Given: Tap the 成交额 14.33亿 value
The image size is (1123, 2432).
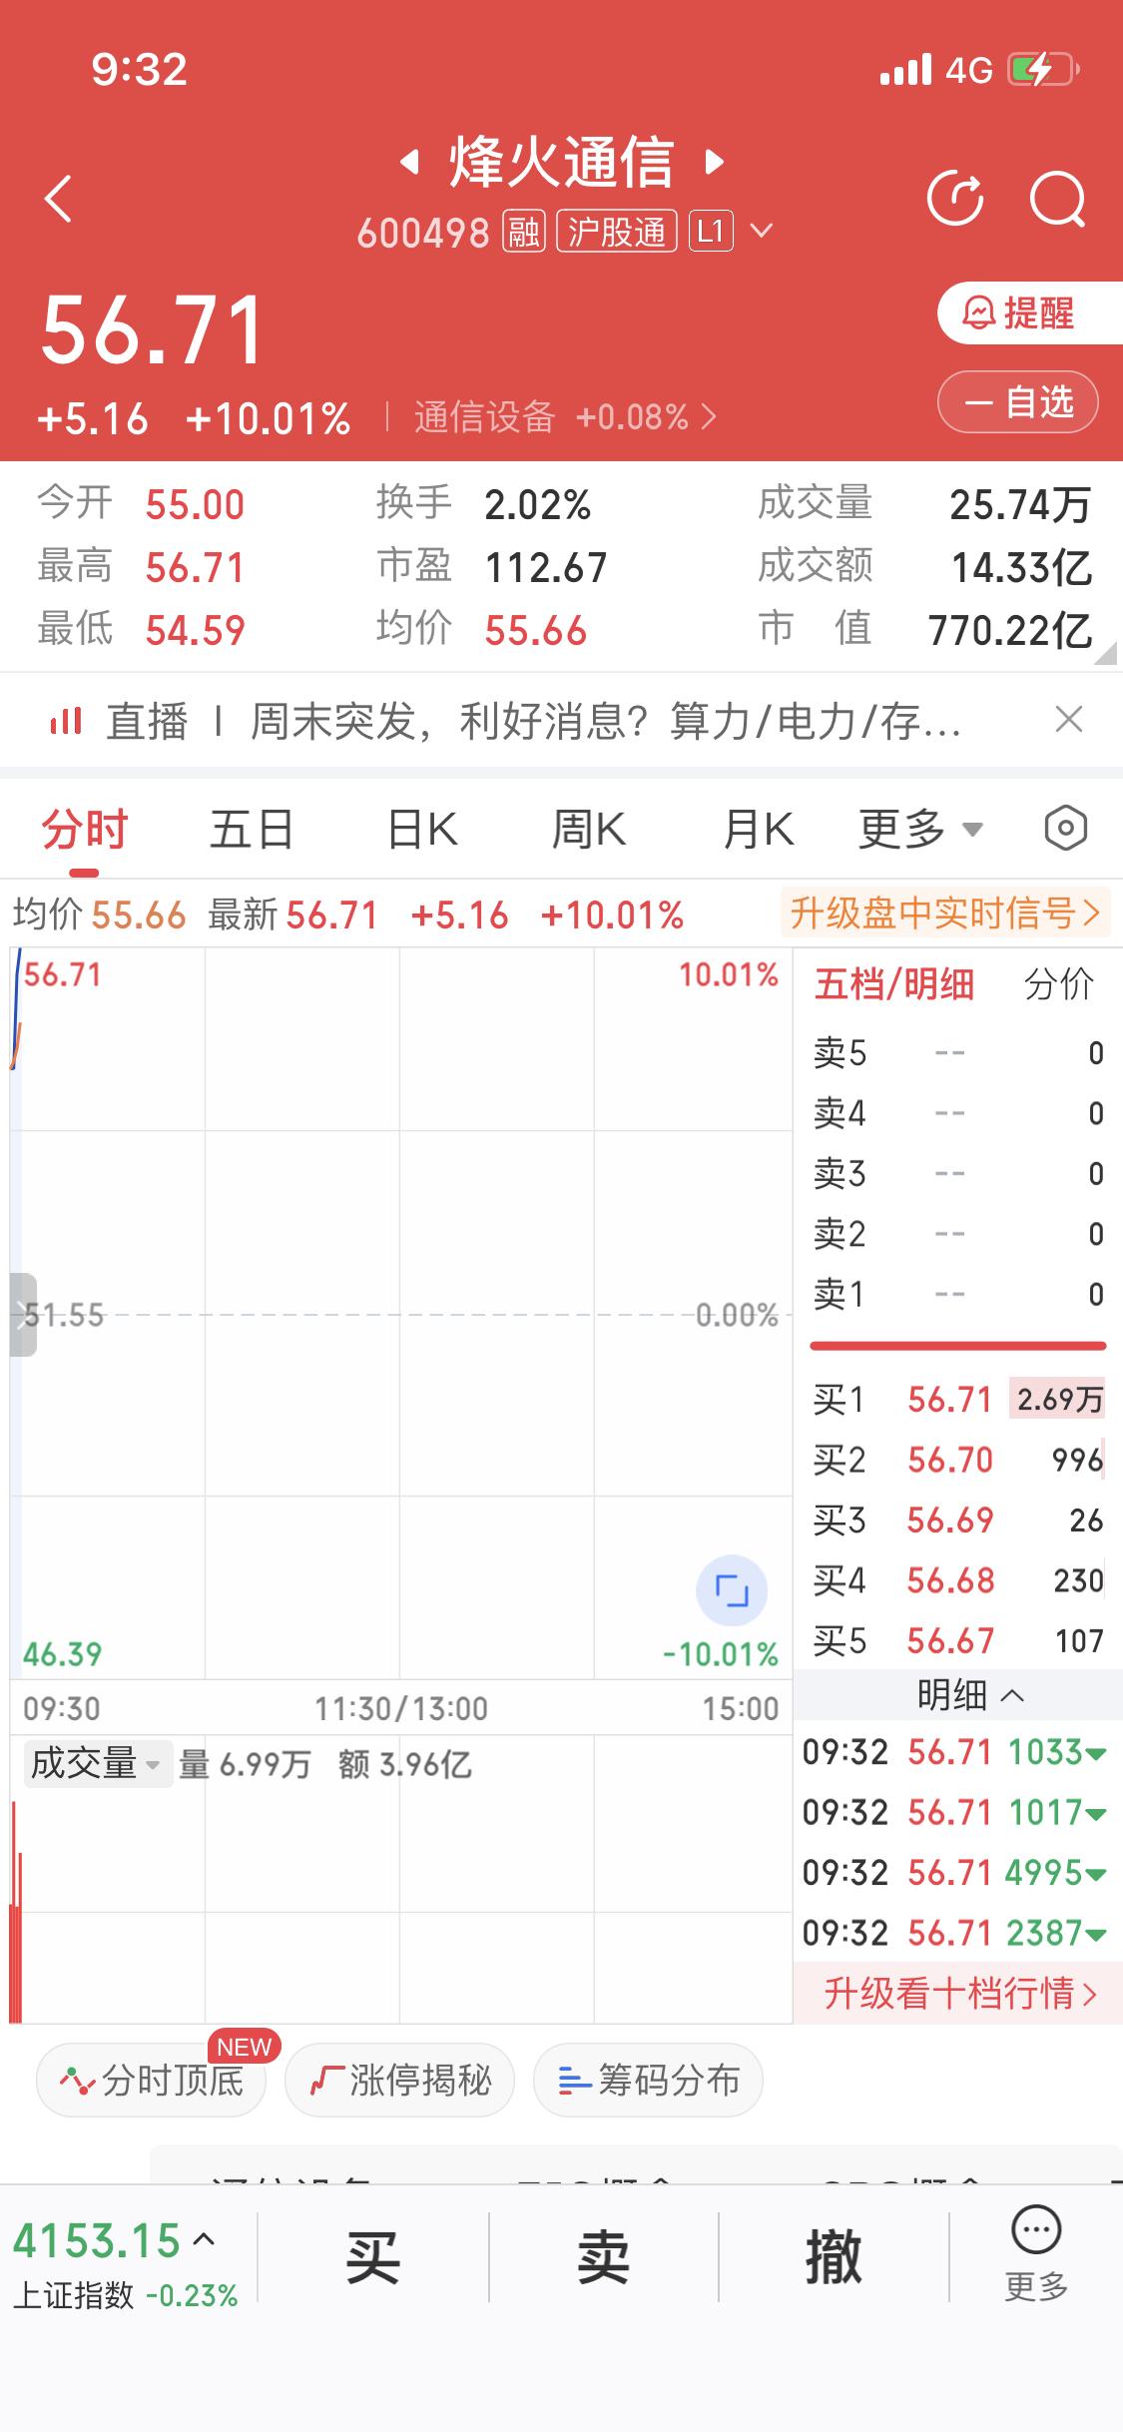Looking at the screenshot, I should coord(1022,568).
